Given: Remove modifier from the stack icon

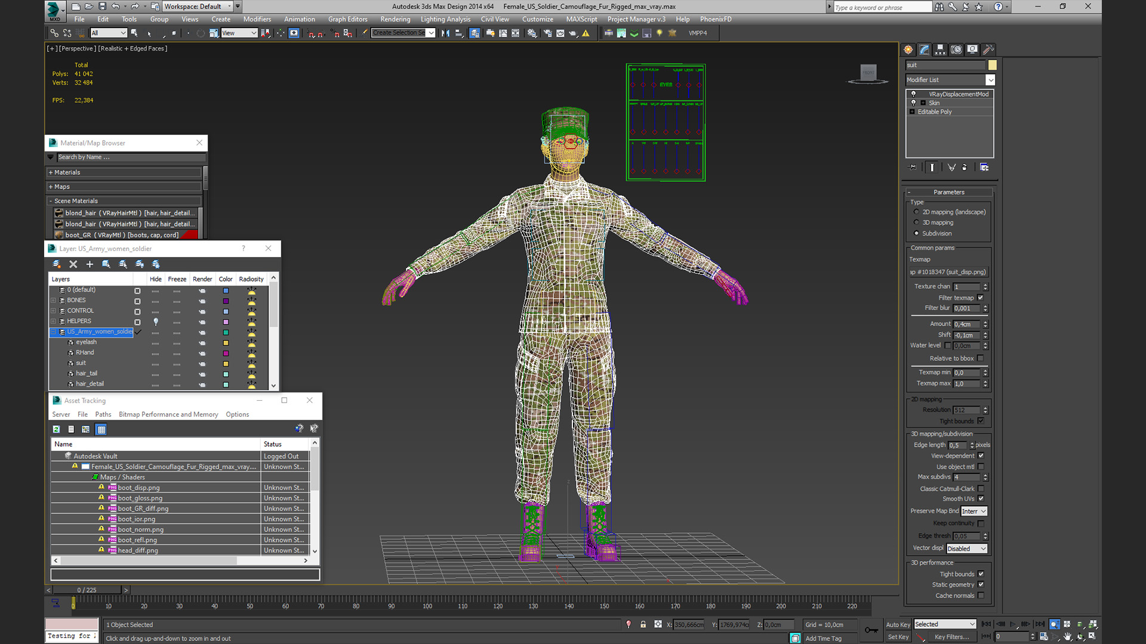Looking at the screenshot, I should [x=965, y=168].
